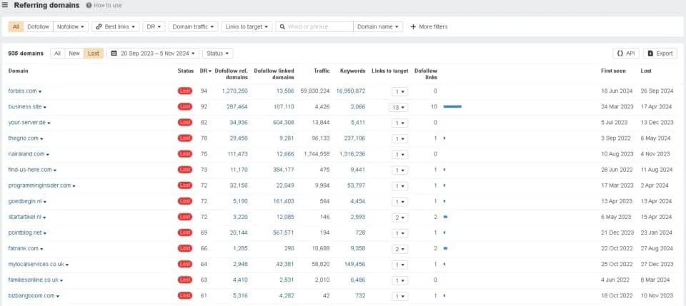Show All domains tab in results
686x306 pixels.
click(x=57, y=53)
